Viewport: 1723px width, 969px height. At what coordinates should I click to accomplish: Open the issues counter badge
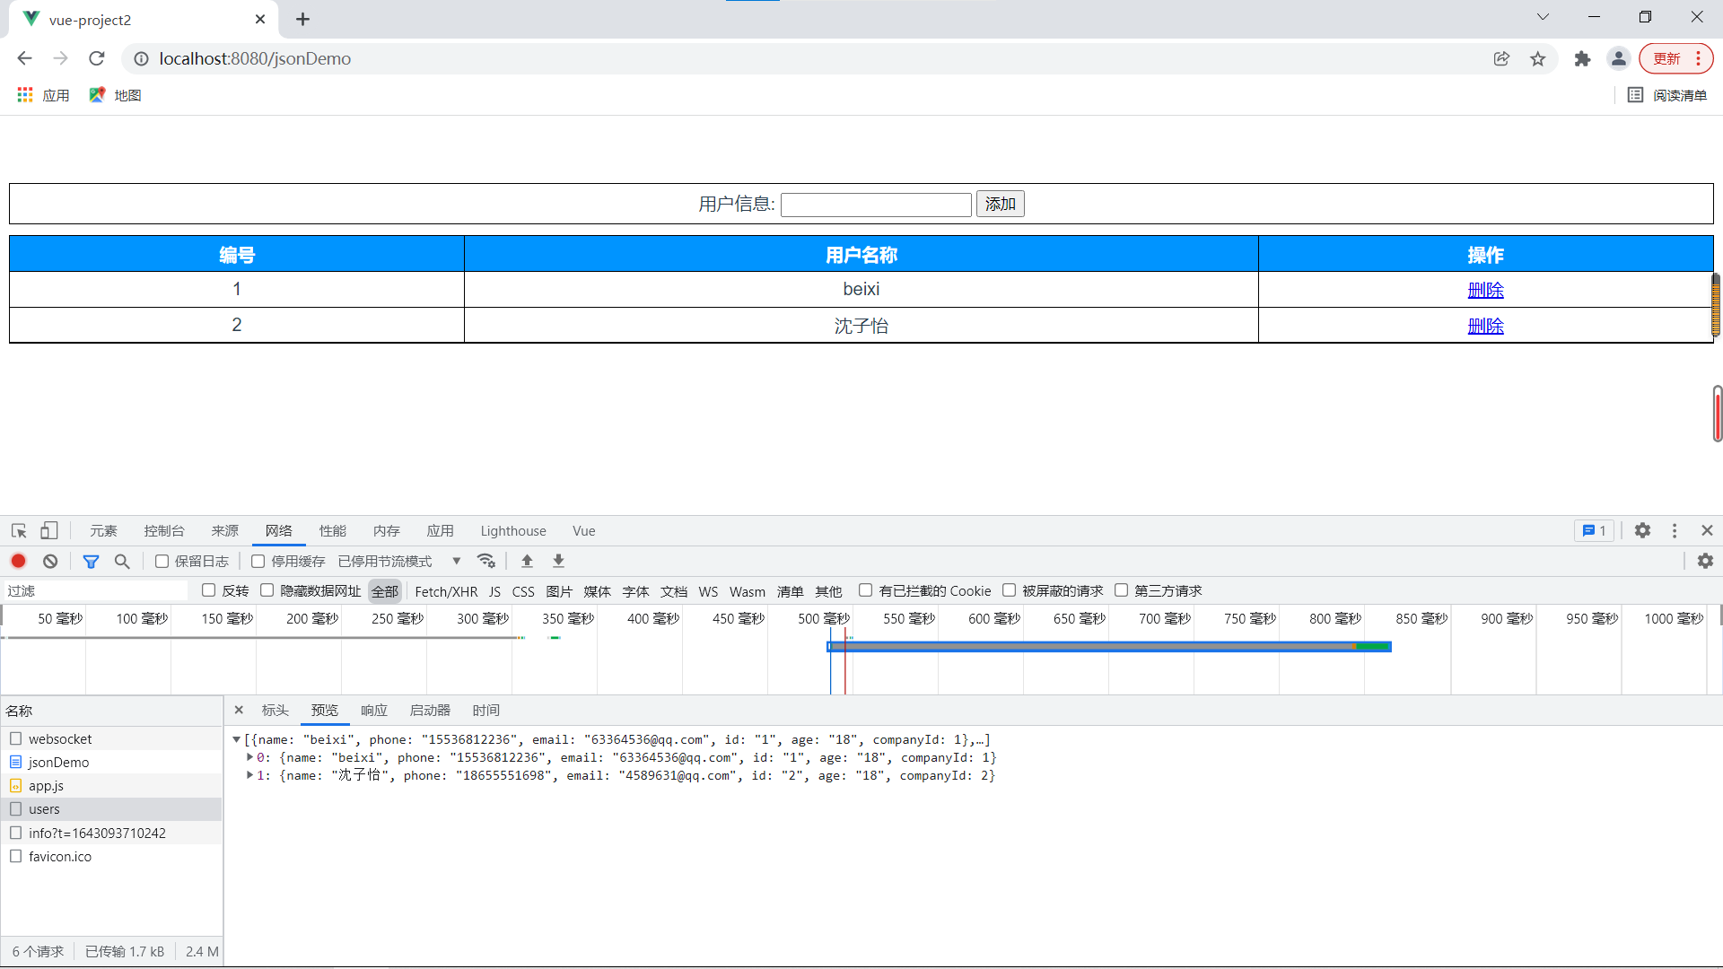[1594, 531]
